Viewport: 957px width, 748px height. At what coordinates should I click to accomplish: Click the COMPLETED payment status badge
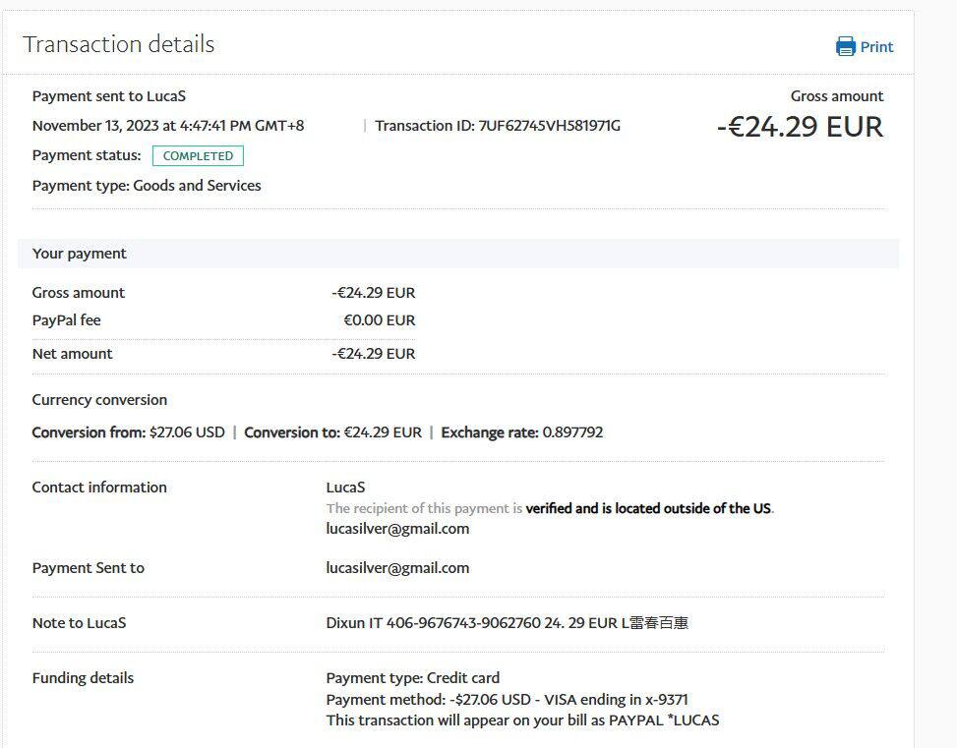[x=198, y=155]
